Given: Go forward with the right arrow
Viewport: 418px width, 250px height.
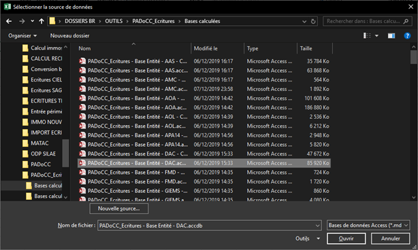Looking at the screenshot, I should coord(22,21).
